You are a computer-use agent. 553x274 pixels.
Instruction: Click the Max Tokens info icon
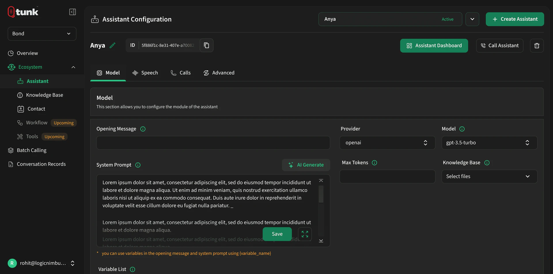pos(374,163)
